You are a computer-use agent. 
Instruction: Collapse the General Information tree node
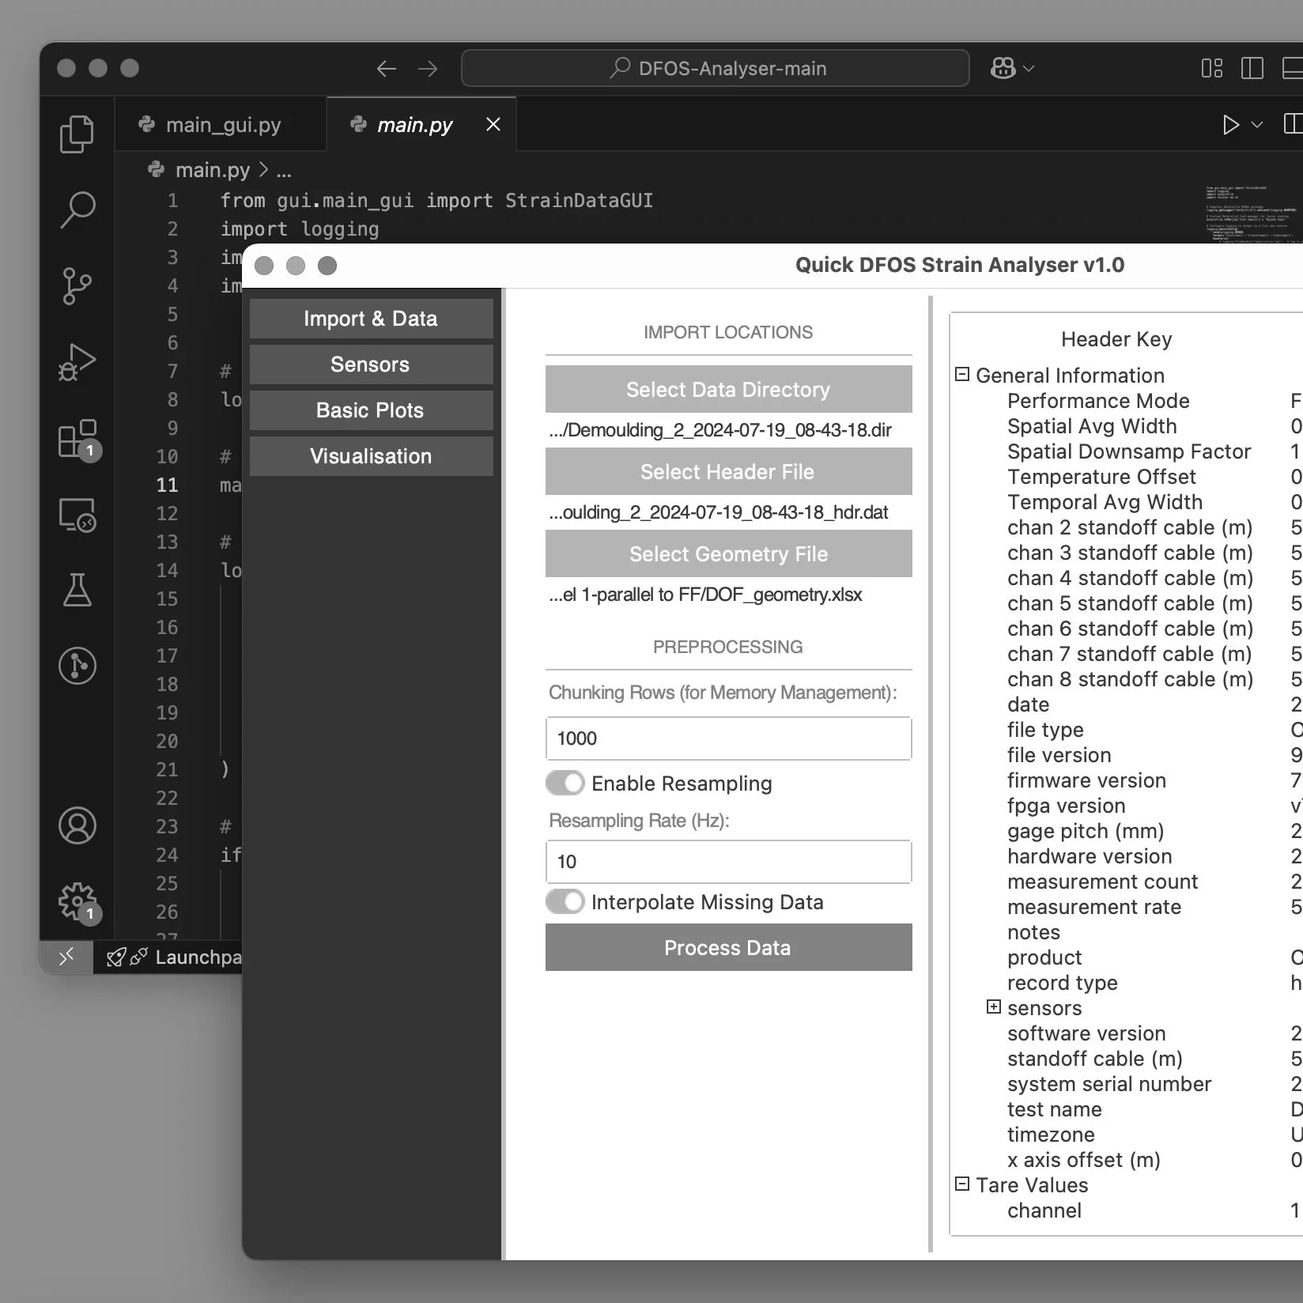tap(962, 374)
